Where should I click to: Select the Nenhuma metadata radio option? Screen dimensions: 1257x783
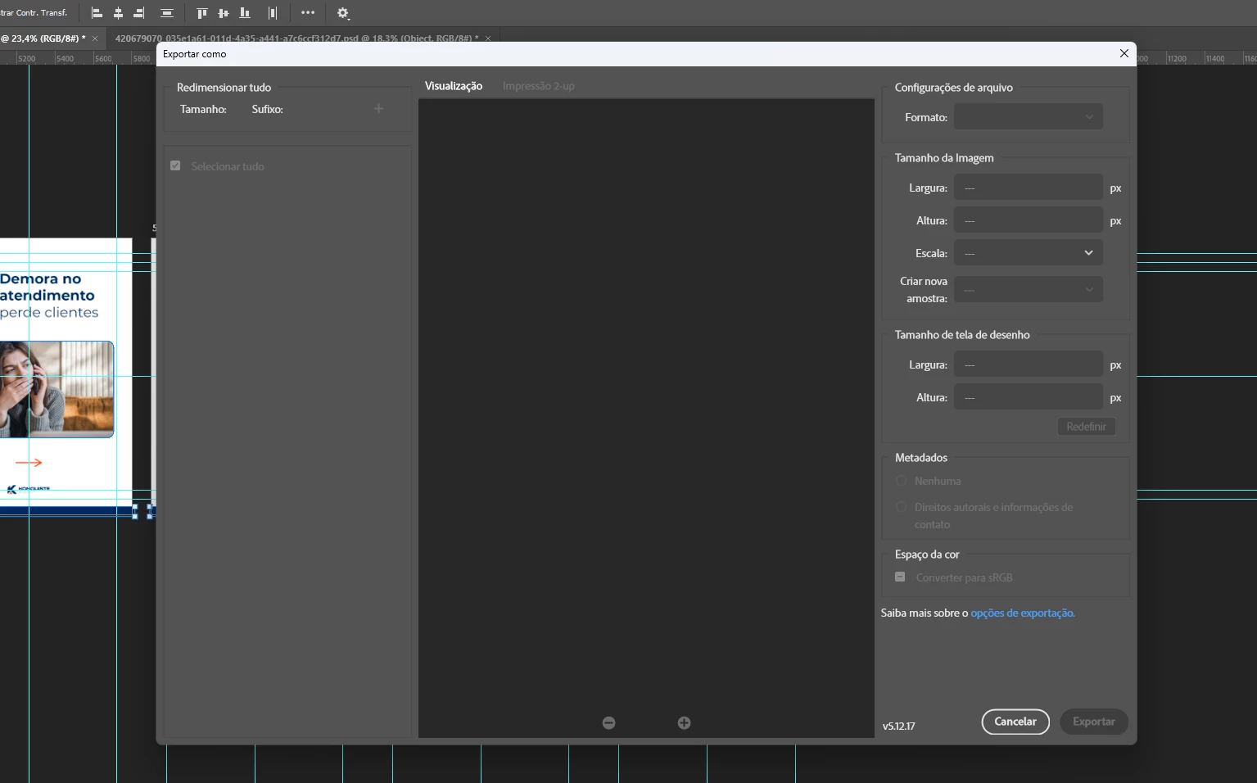coord(902,481)
